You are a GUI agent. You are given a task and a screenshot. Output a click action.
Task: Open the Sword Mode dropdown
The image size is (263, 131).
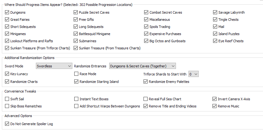54,66
